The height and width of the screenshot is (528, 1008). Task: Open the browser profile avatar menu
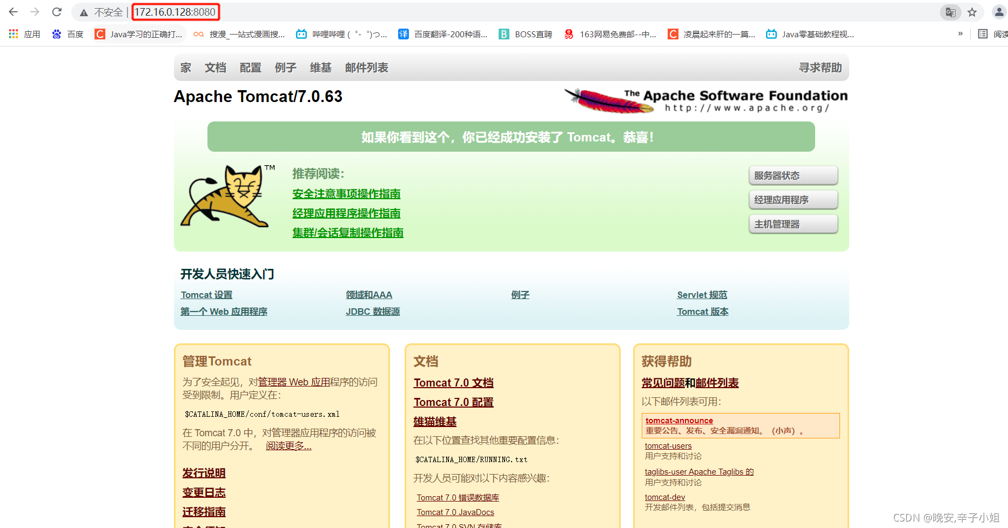[x=999, y=12]
